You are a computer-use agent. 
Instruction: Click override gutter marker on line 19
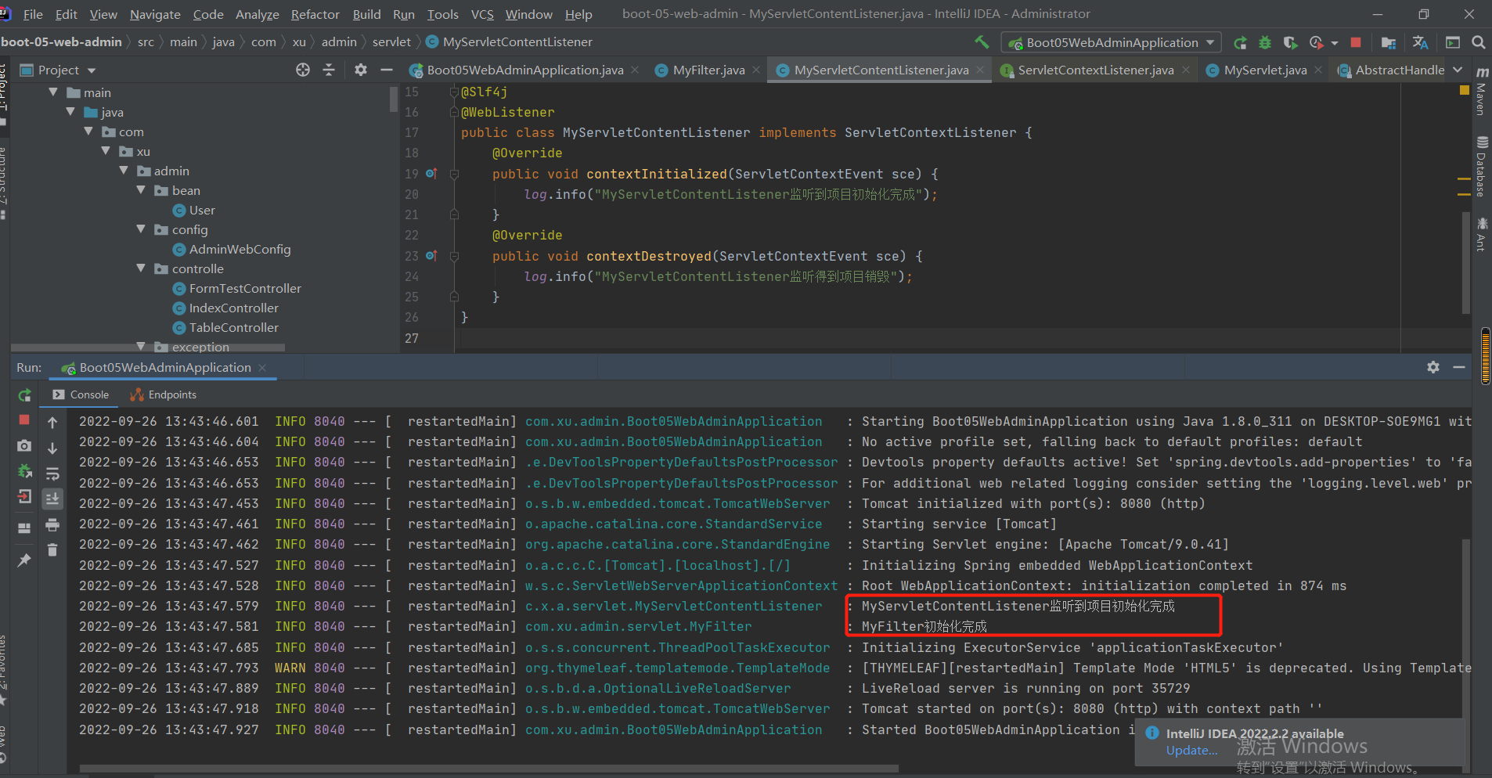click(x=431, y=173)
